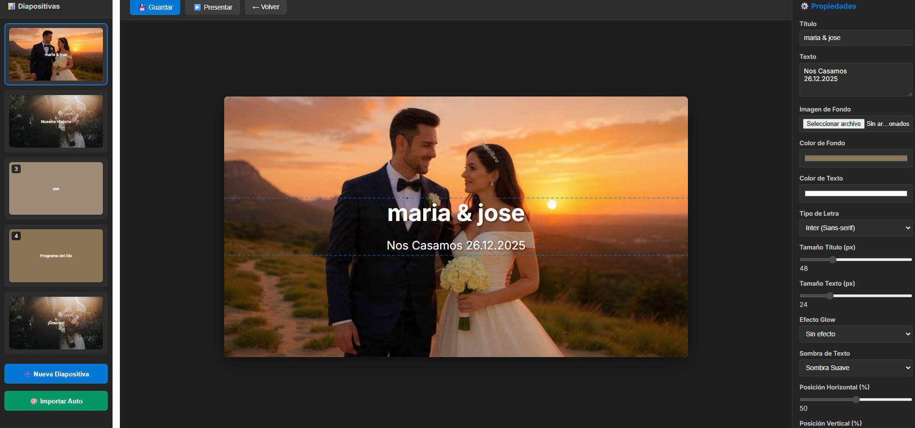Select slide 3 labeled ssa
The image size is (915, 428).
(x=56, y=188)
